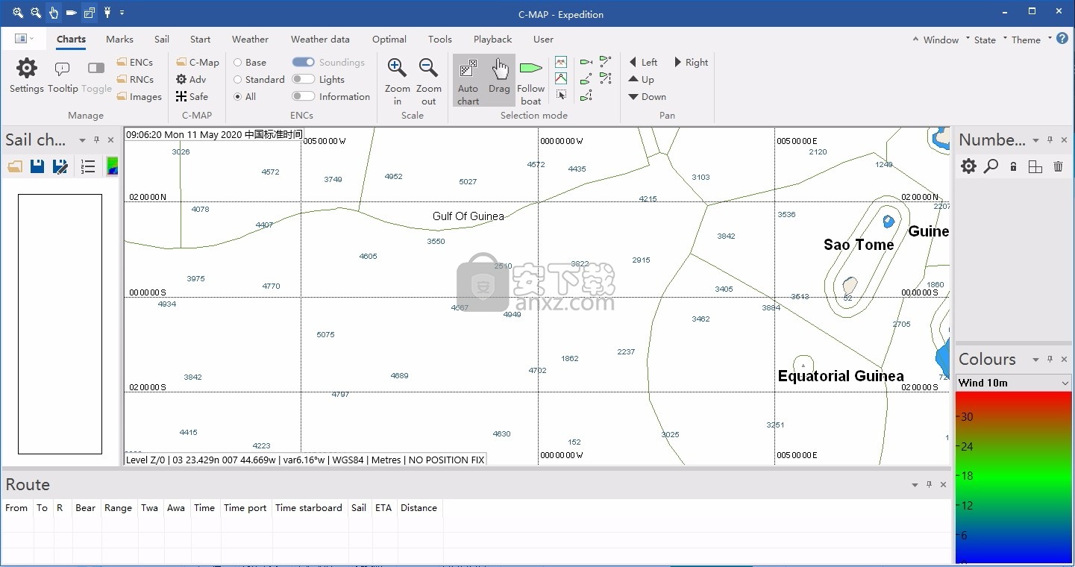The height and width of the screenshot is (567, 1075).
Task: Click the layout grid icon in Number box panel
Action: pyautogui.click(x=1035, y=166)
